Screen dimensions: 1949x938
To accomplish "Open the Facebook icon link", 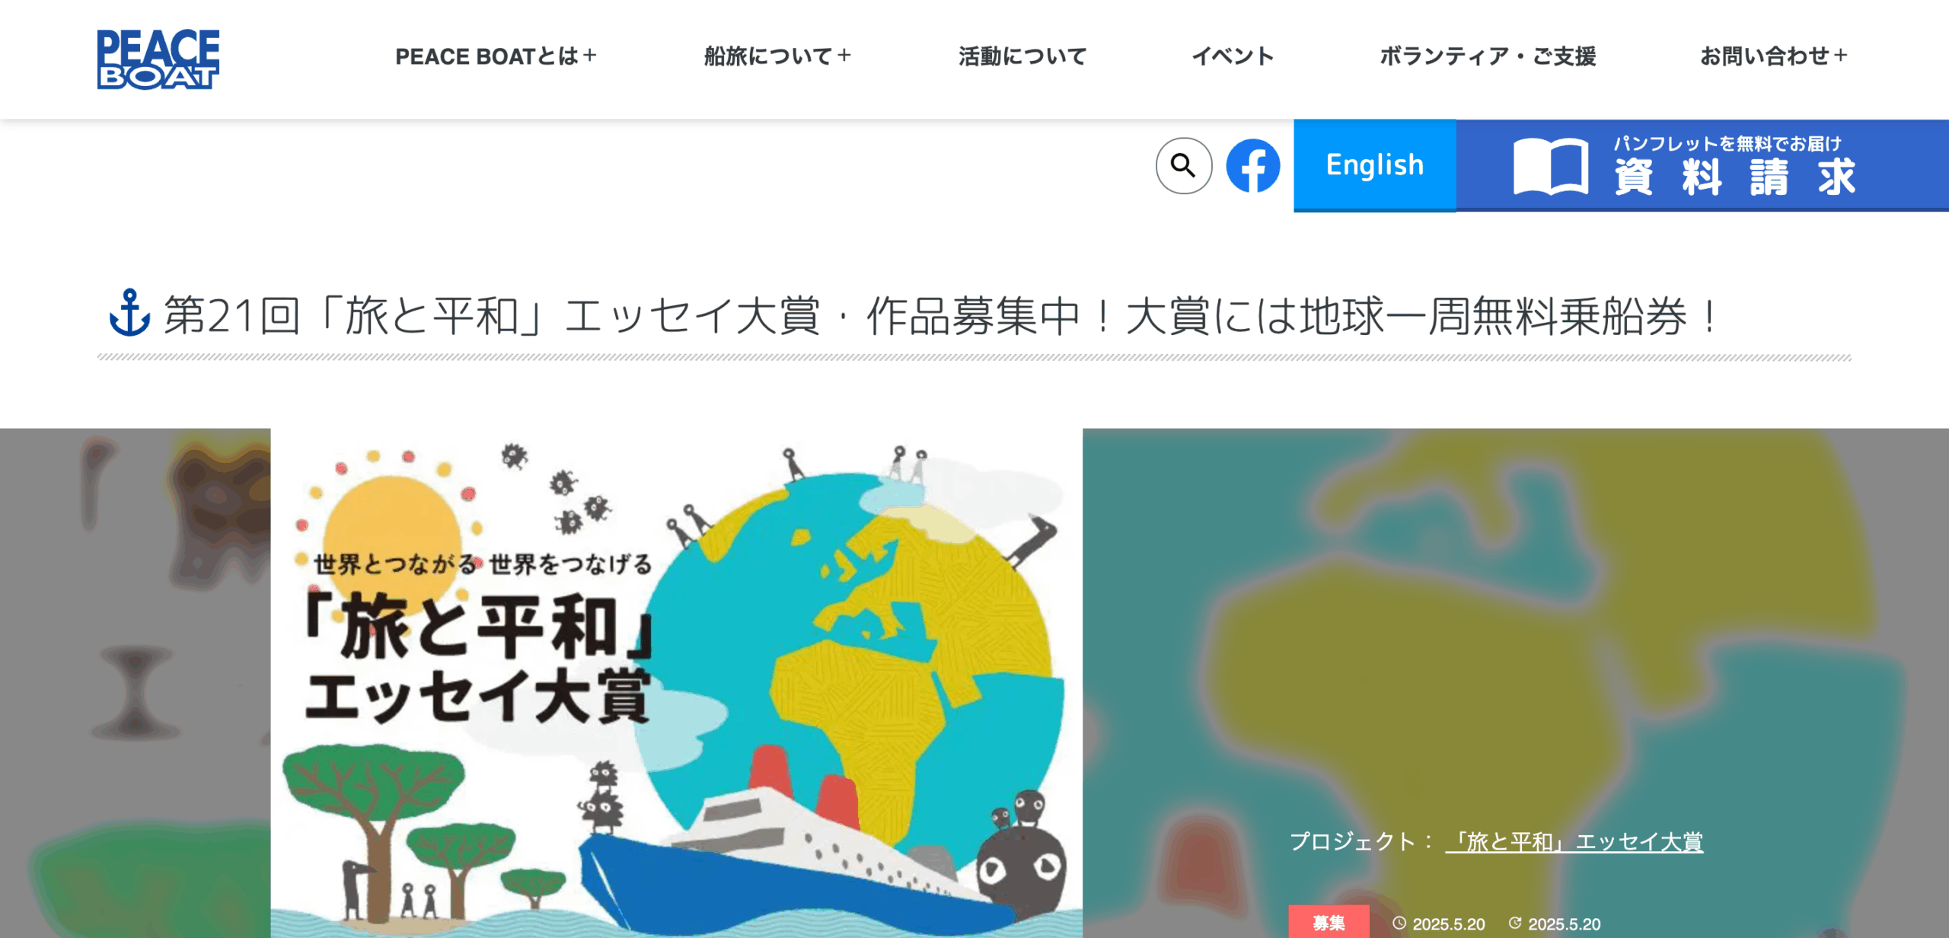I will (1253, 165).
